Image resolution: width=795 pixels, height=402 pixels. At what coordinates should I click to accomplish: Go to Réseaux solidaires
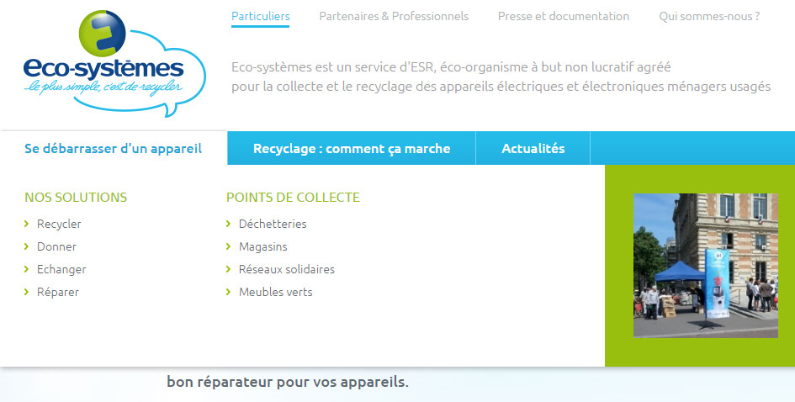click(x=286, y=270)
